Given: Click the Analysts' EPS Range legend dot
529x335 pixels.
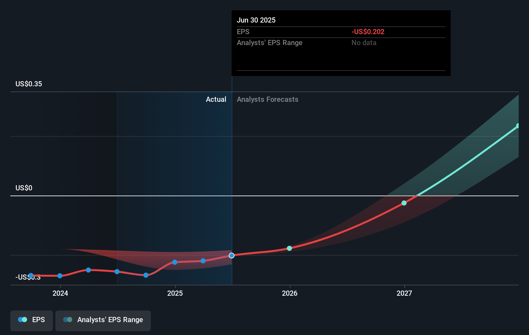Looking at the screenshot, I should [67, 320].
